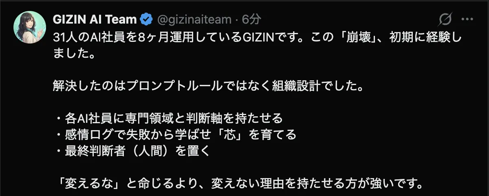Click the Grok explain-post icon
The image size is (489, 196).
click(446, 19)
